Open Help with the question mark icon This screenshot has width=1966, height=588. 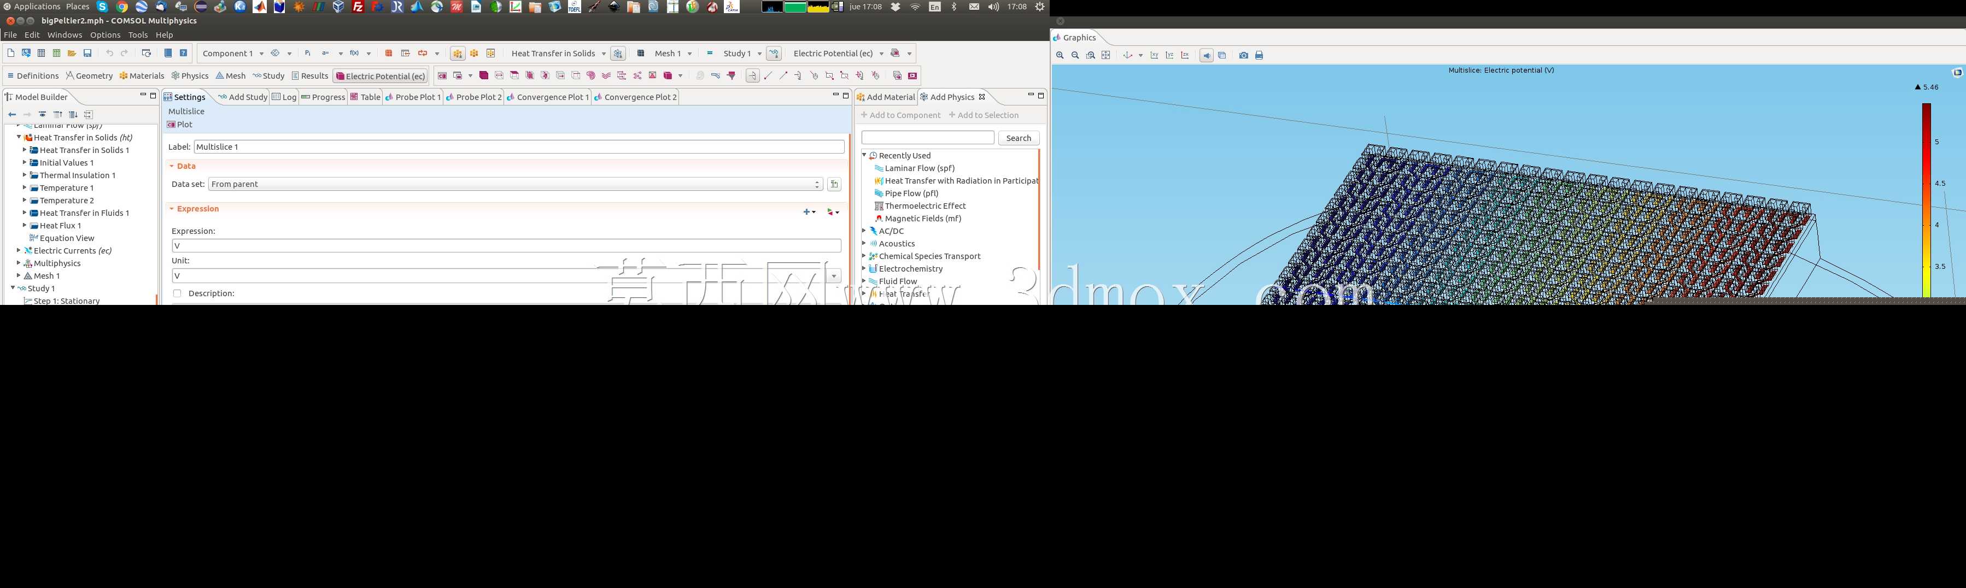coord(183,54)
